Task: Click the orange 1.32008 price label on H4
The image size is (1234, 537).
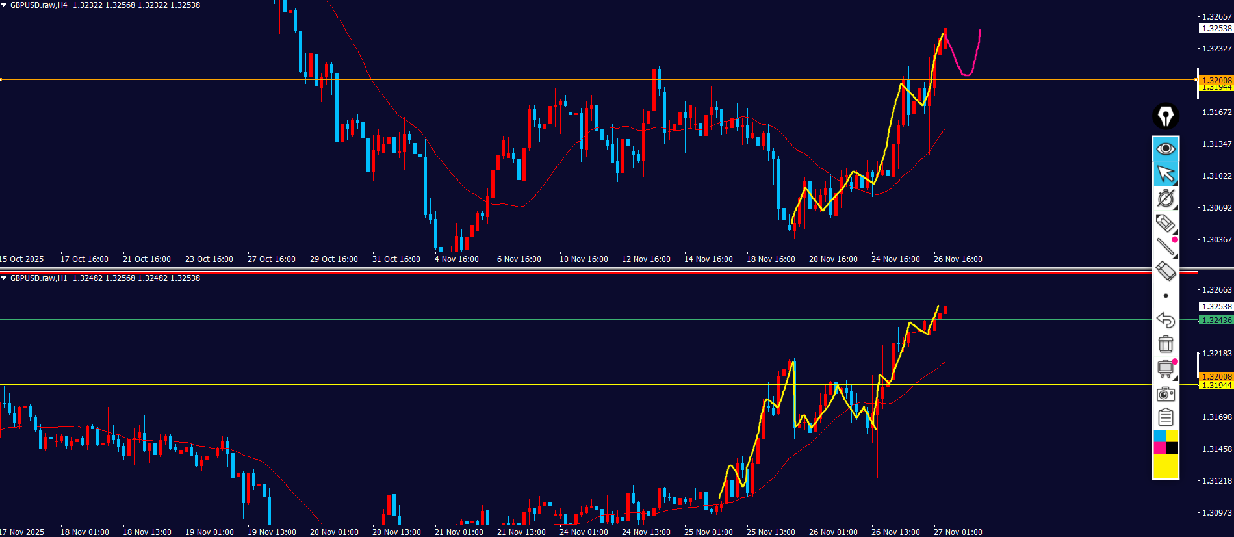Action: [x=1216, y=81]
